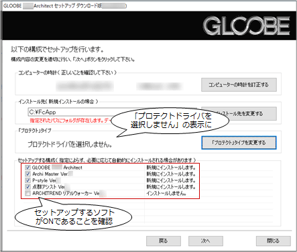Uncheck the Archi Master checkbox
The image size is (297, 252).
tap(27, 174)
